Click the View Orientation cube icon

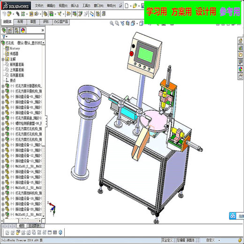click(x=133, y=23)
